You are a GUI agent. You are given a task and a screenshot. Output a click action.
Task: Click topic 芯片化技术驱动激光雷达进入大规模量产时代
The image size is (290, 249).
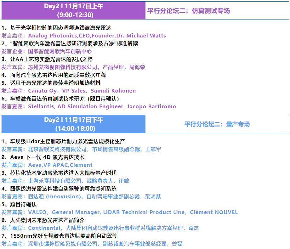pyautogui.click(x=59, y=173)
